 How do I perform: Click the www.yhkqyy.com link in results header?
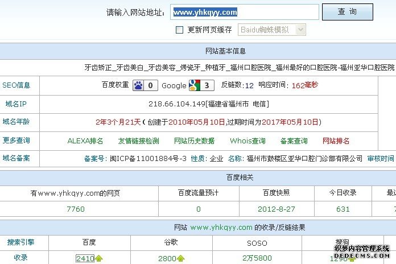tap(221, 228)
